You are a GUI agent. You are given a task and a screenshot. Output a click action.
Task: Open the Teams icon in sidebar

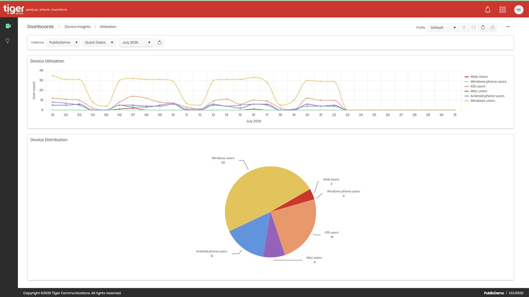click(x=8, y=26)
